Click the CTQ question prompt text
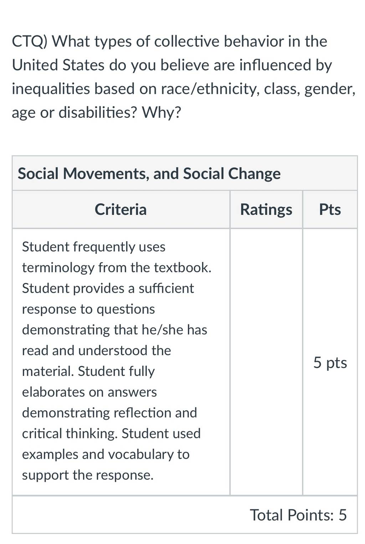 click(184, 77)
